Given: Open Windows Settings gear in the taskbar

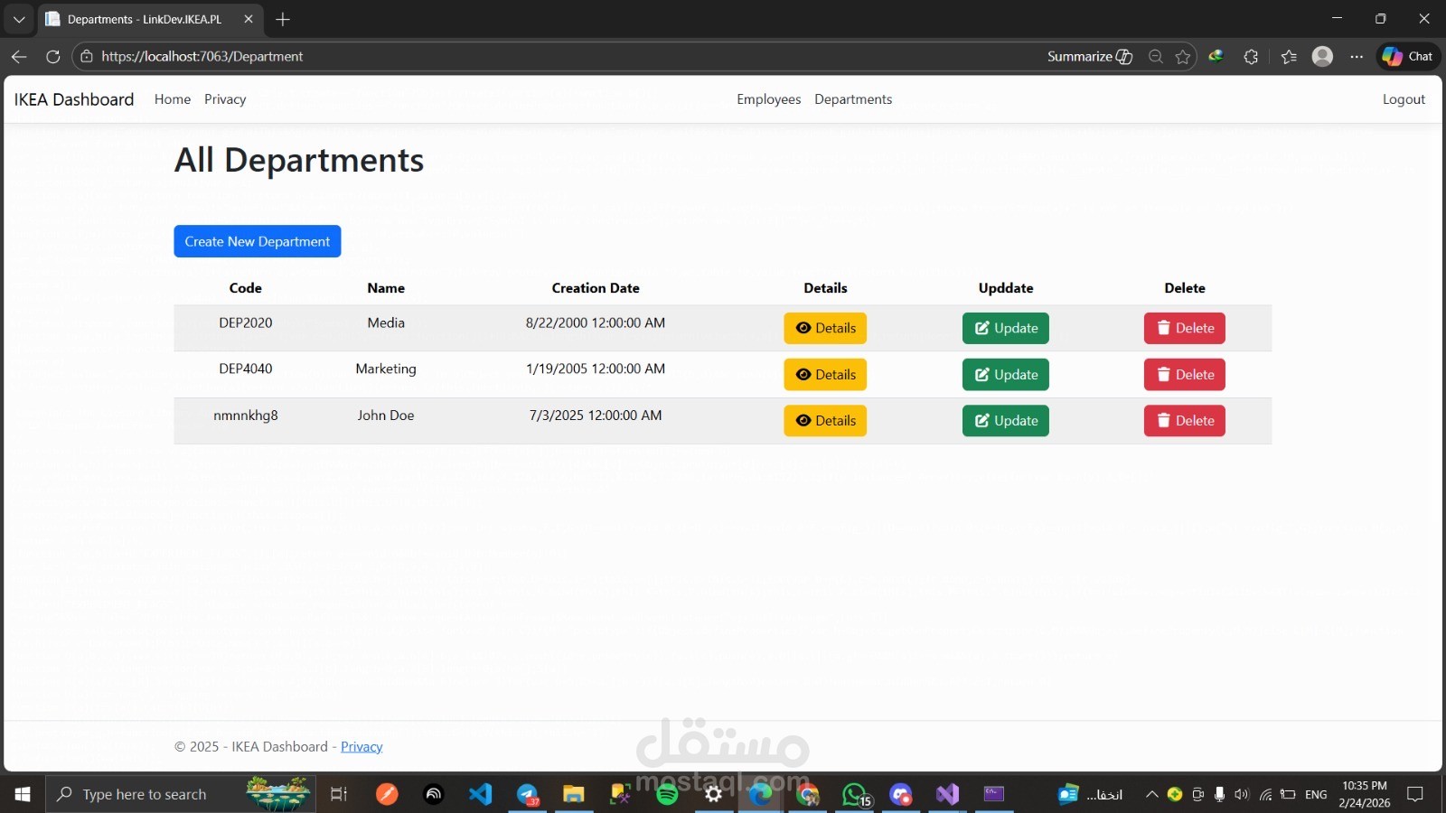Looking at the screenshot, I should click(714, 794).
